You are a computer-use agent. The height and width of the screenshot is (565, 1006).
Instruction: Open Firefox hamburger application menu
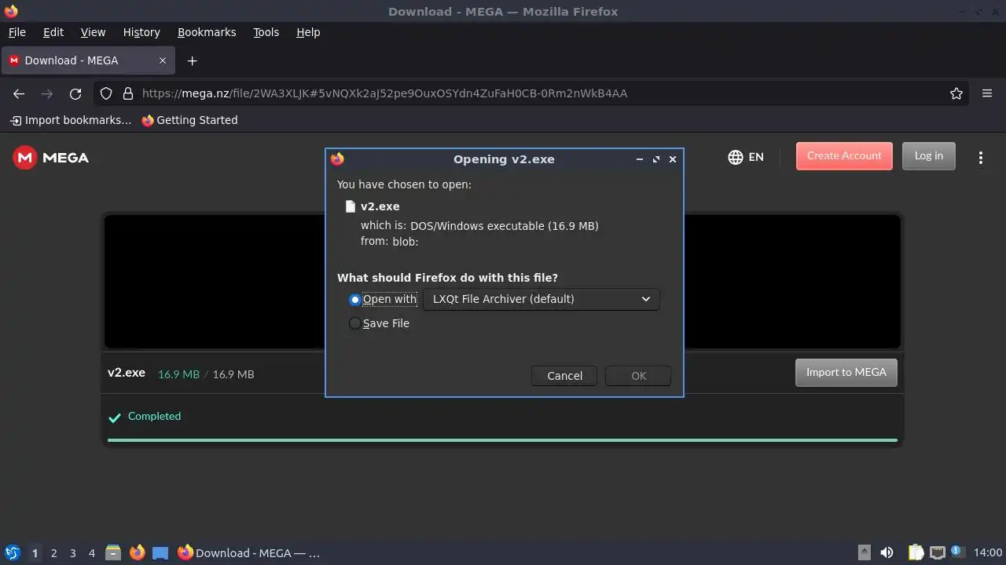point(987,93)
